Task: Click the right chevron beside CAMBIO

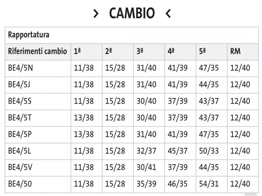Action: (168, 13)
